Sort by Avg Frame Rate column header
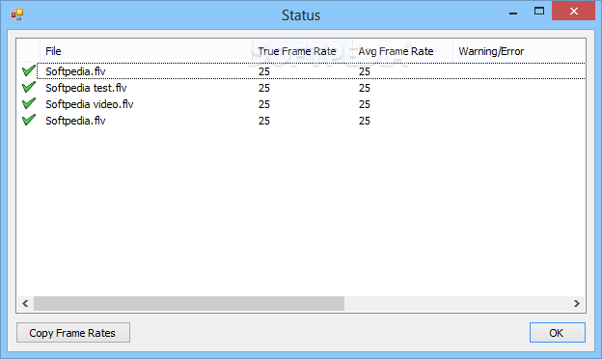Screen dimensions: 602x359 (402, 51)
